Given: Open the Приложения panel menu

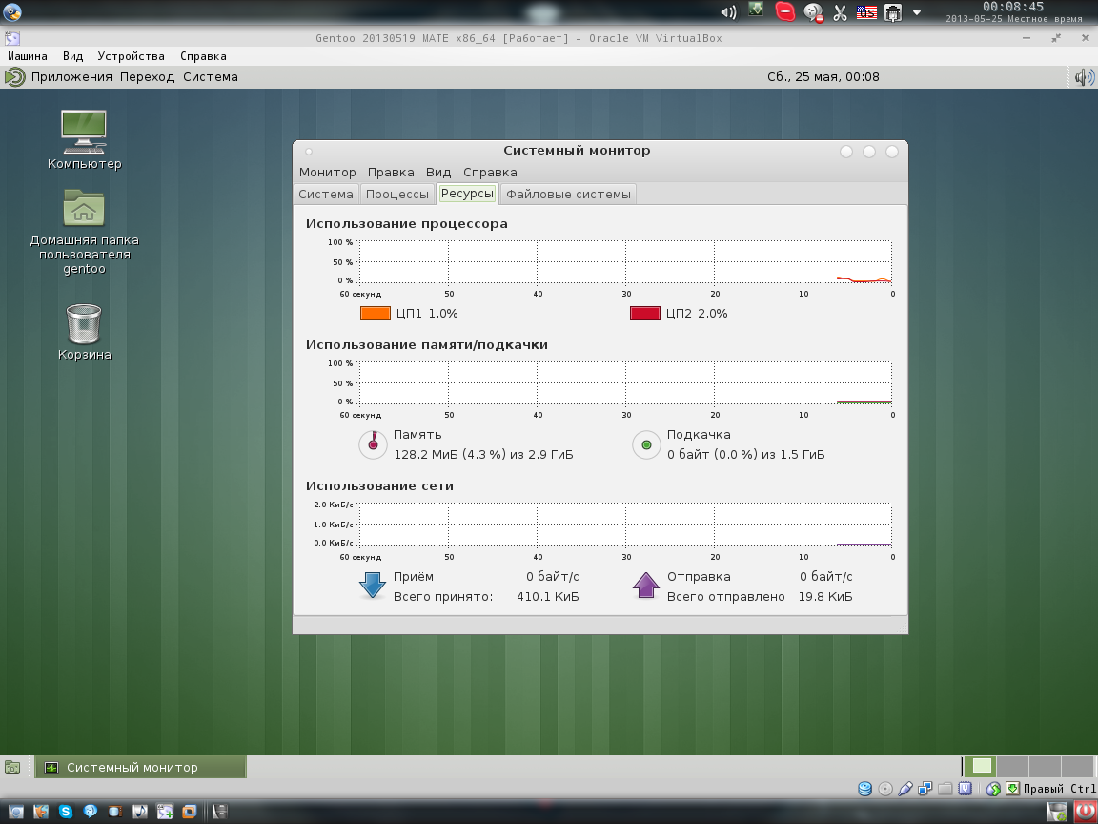Looking at the screenshot, I should tap(71, 77).
